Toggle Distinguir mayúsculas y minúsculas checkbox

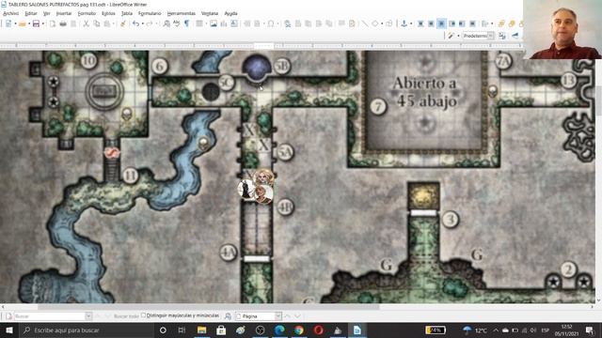point(143,315)
